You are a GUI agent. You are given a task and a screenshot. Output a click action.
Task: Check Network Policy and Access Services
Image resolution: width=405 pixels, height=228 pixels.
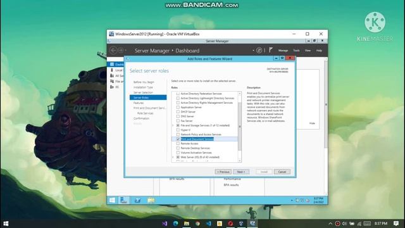pos(178,134)
